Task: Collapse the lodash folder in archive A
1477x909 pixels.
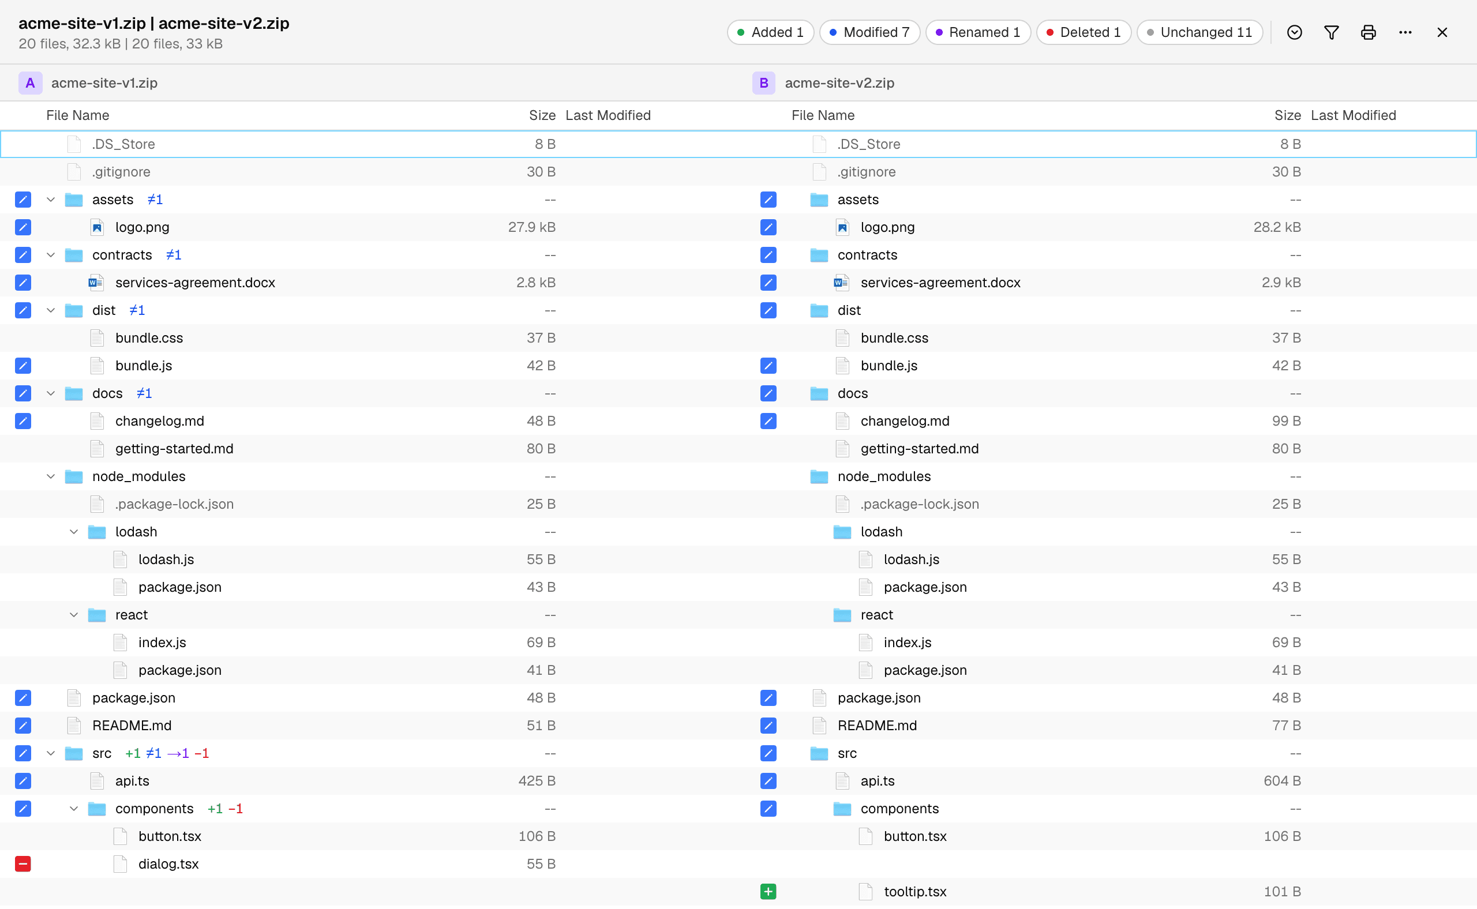Action: [74, 532]
